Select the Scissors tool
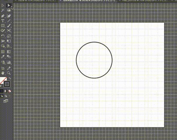The width and height of the screenshot is (177, 140). (x=9, y=30)
